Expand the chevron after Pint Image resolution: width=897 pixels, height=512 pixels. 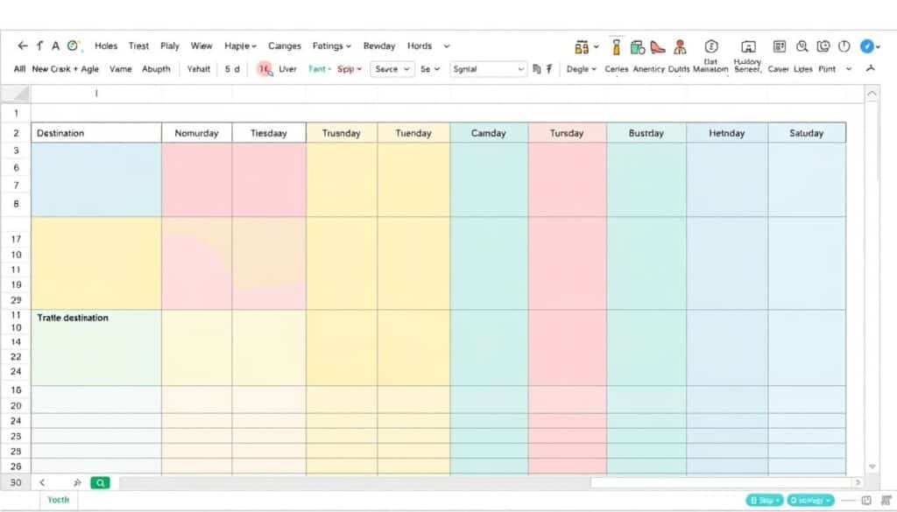pyautogui.click(x=849, y=69)
